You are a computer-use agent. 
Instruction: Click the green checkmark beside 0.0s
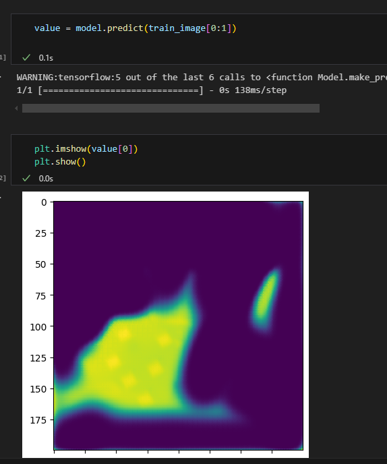click(x=26, y=178)
